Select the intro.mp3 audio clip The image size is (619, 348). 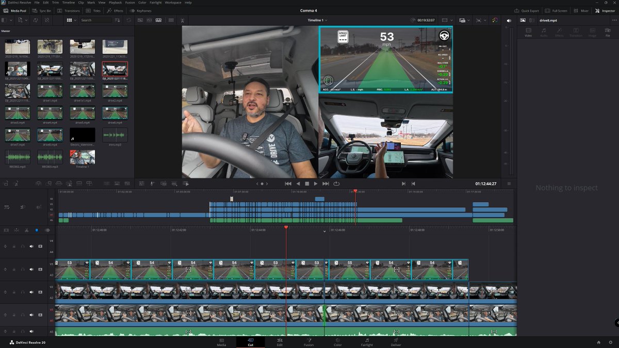[x=115, y=135]
